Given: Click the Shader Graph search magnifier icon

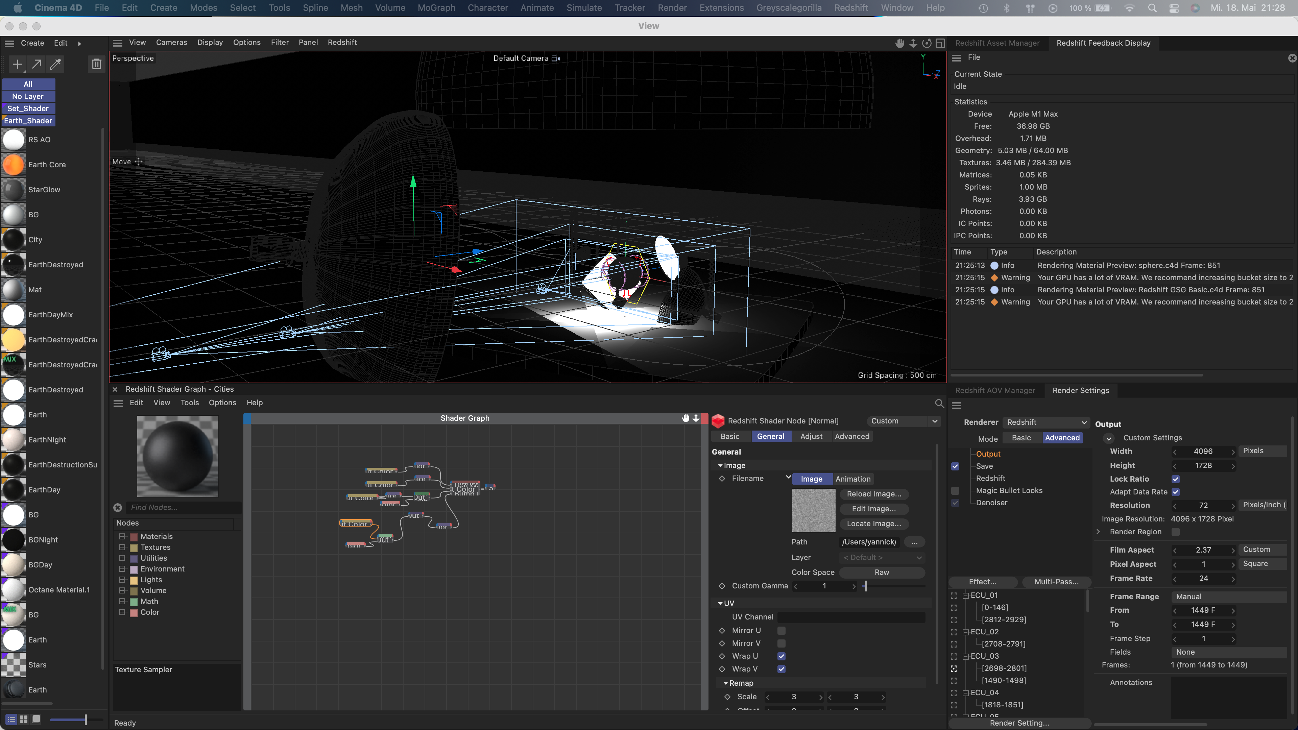Looking at the screenshot, I should [939, 404].
